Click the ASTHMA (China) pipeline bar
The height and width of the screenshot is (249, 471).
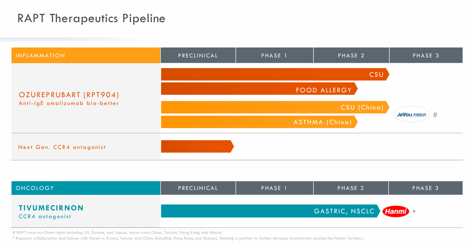pos(259,122)
